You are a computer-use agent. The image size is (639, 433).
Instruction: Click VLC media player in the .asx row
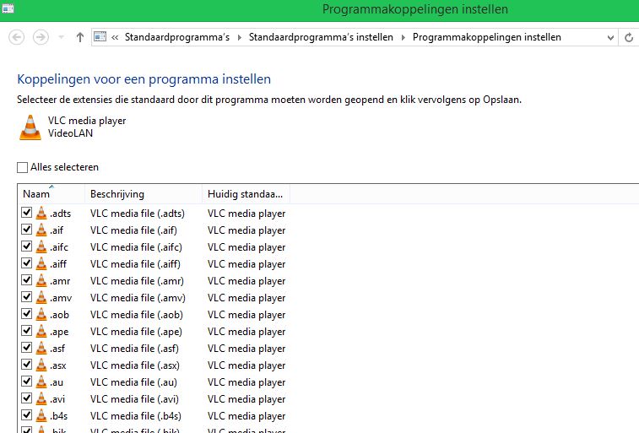(246, 365)
